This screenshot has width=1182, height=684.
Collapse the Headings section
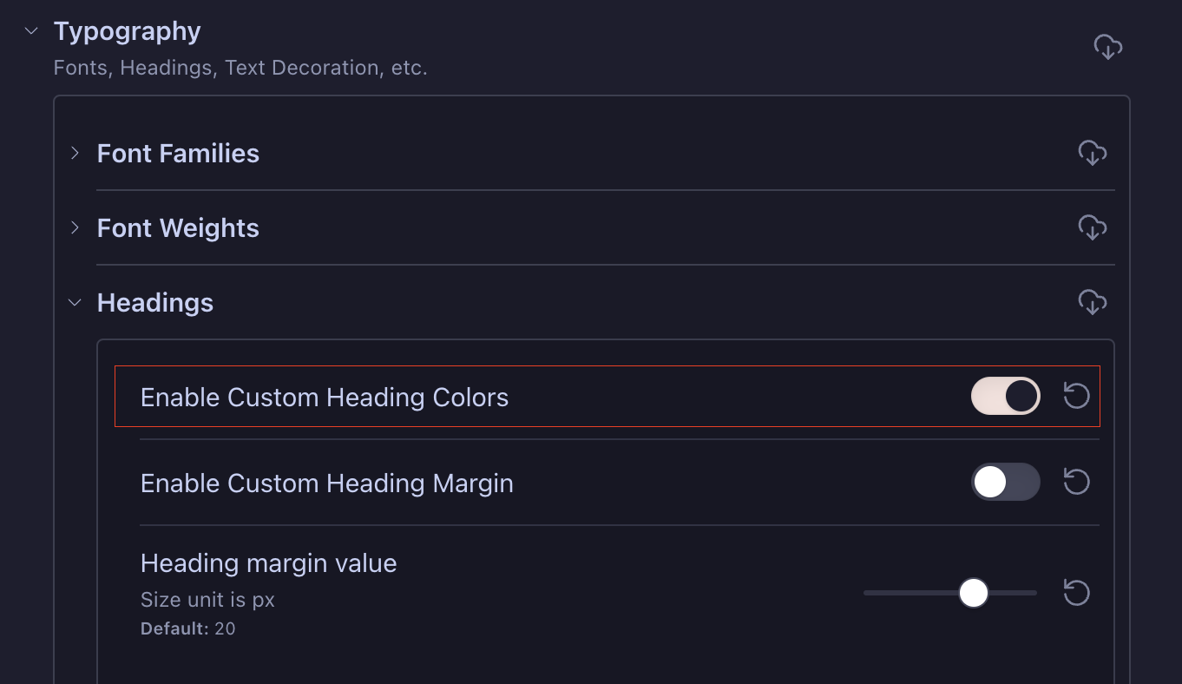[74, 302]
